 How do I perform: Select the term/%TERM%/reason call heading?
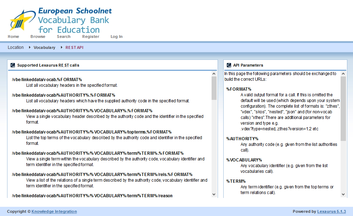pos(92,196)
